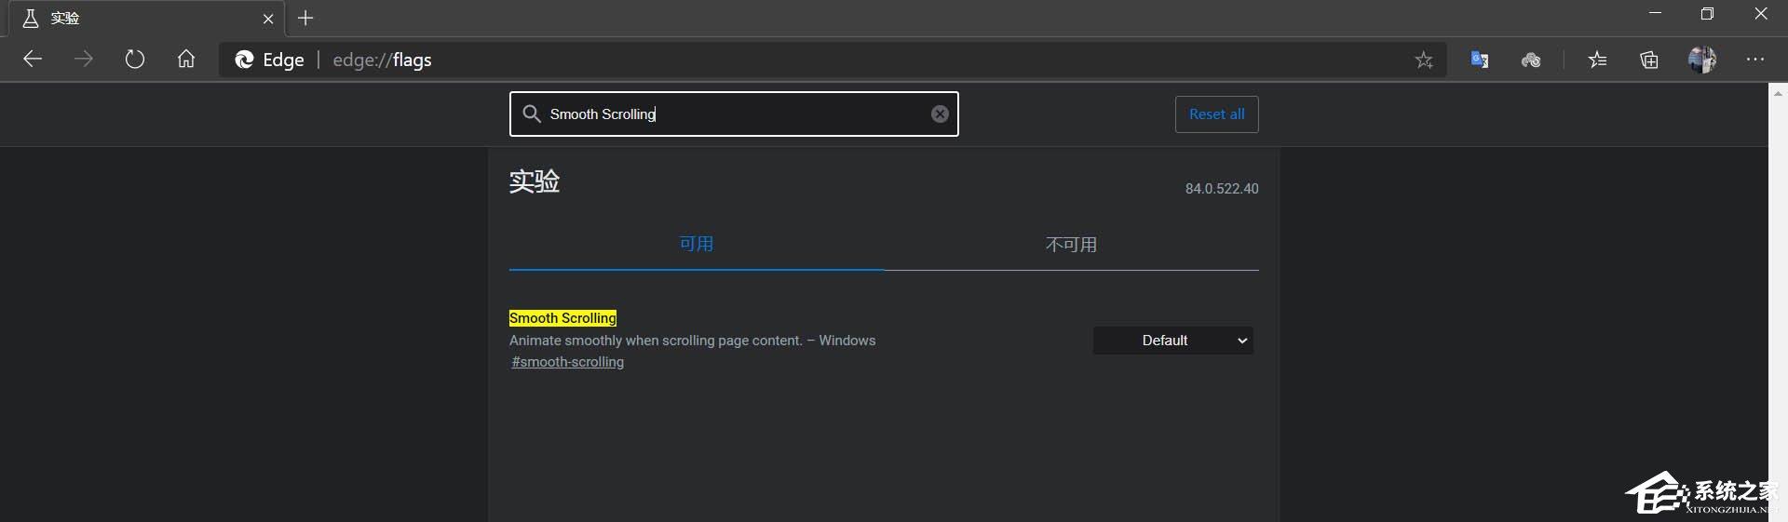Screen dimensions: 1788x522
Task: Click the translate icon in the toolbar
Action: (x=1479, y=60)
